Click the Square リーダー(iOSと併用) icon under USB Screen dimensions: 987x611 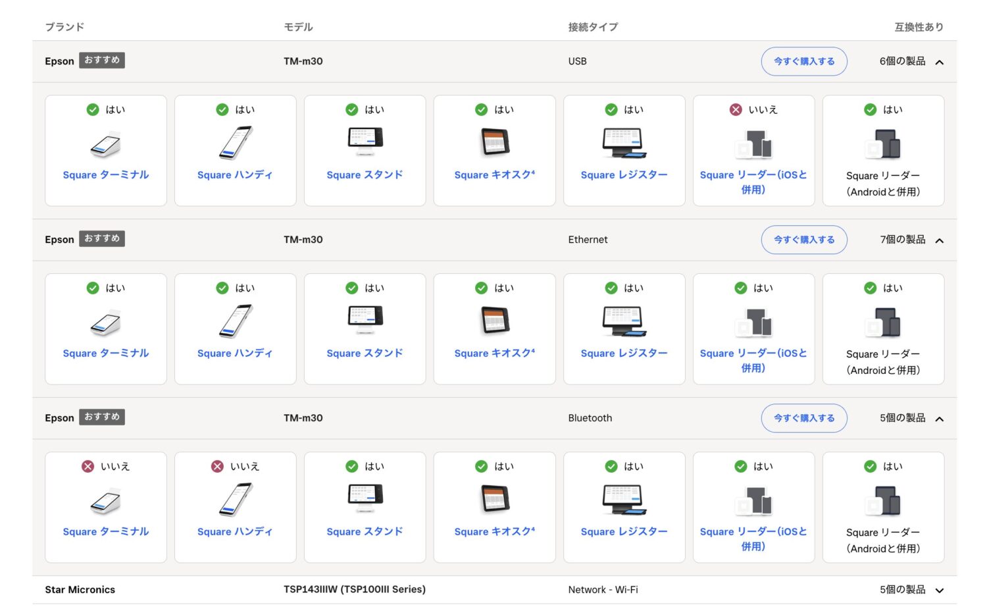(x=753, y=144)
